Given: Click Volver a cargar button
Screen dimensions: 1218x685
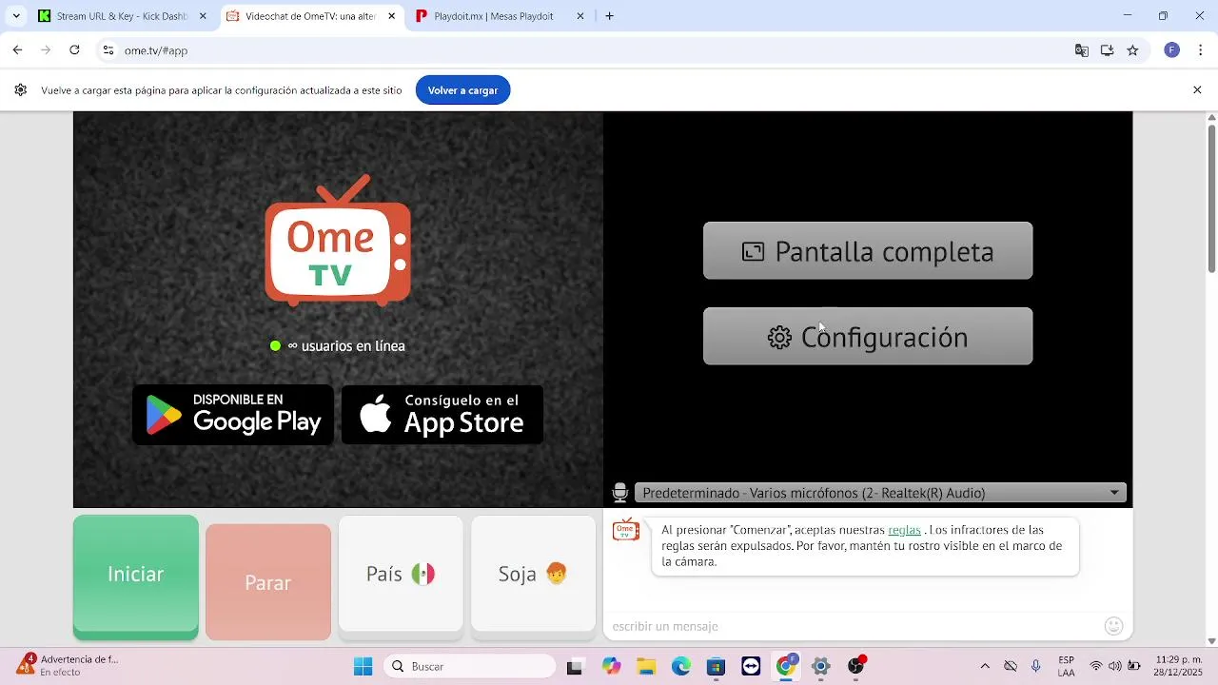Looking at the screenshot, I should coord(462,90).
